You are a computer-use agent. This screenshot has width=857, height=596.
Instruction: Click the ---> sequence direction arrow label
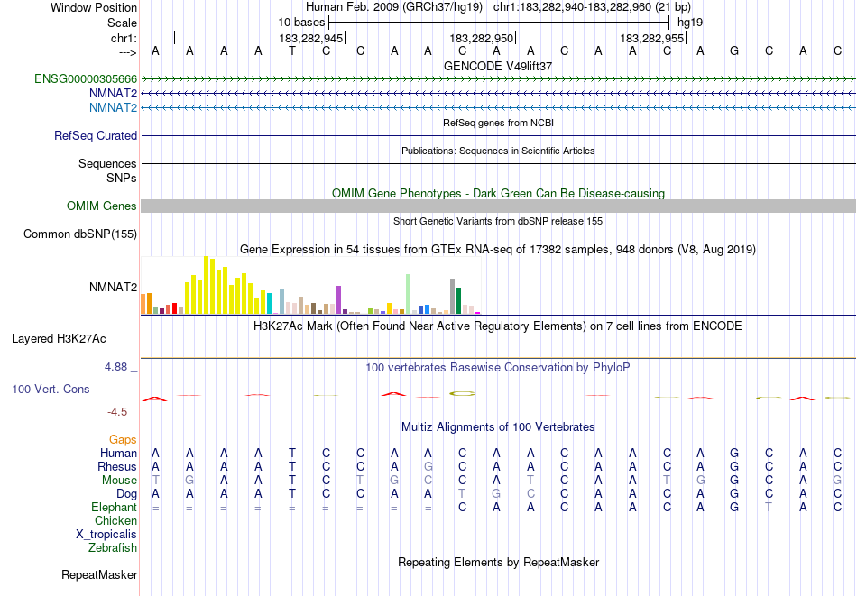coord(127,52)
